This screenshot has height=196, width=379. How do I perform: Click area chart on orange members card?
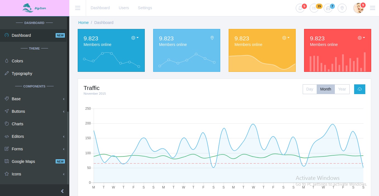pyautogui.click(x=262, y=63)
